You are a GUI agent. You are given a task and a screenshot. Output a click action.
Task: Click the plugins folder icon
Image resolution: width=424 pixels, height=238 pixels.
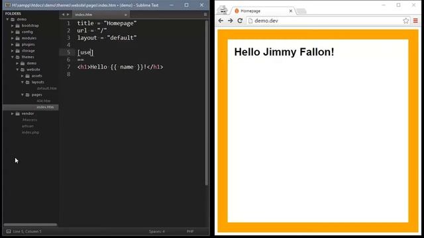click(18, 44)
